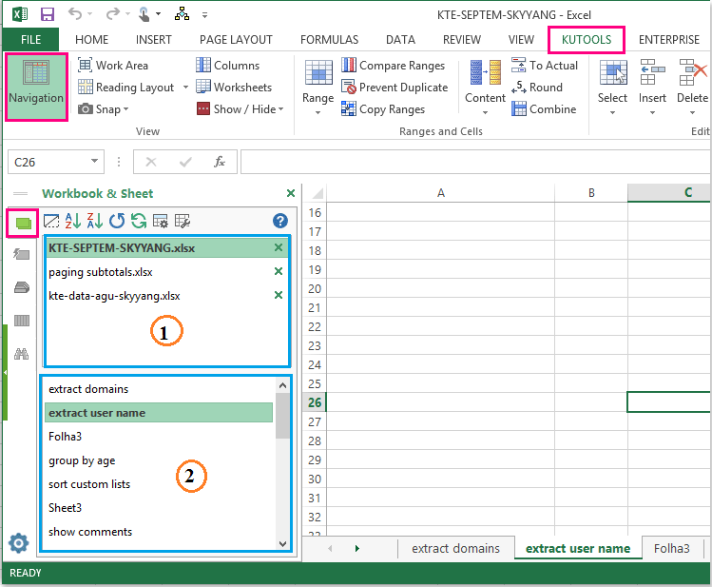Screen dimensions: 712x587
Task: Click the sheet list scroll down arrow
Action: pos(283,543)
